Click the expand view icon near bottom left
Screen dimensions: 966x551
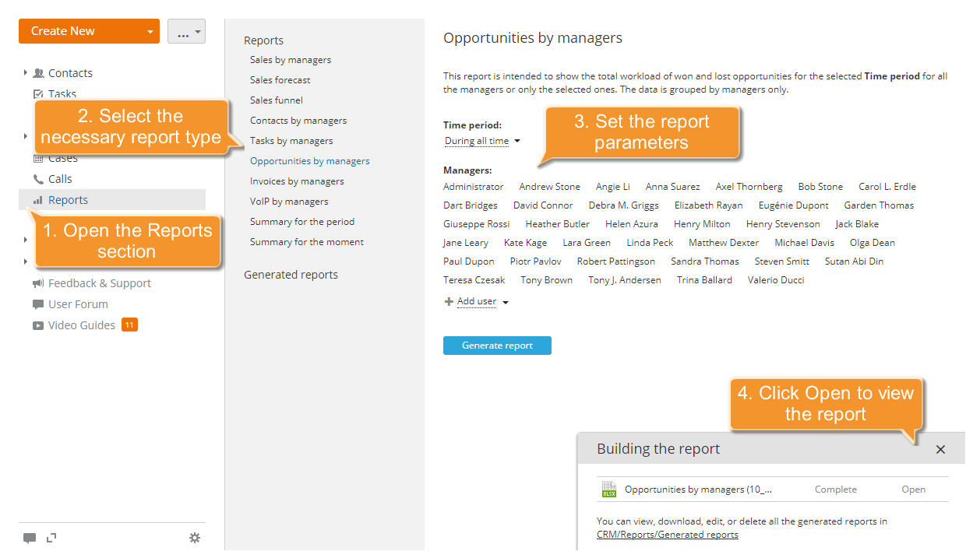tap(51, 538)
